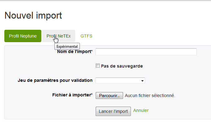Open the validation parameters combo box

[x=120, y=81]
